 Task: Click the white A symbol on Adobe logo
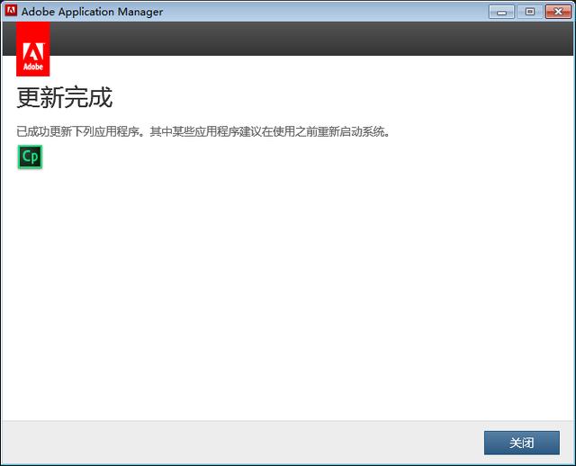pyautogui.click(x=33, y=49)
